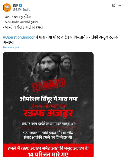Open the BJP lotus profile avatar
The image size is (125, 157).
pos(7,8)
